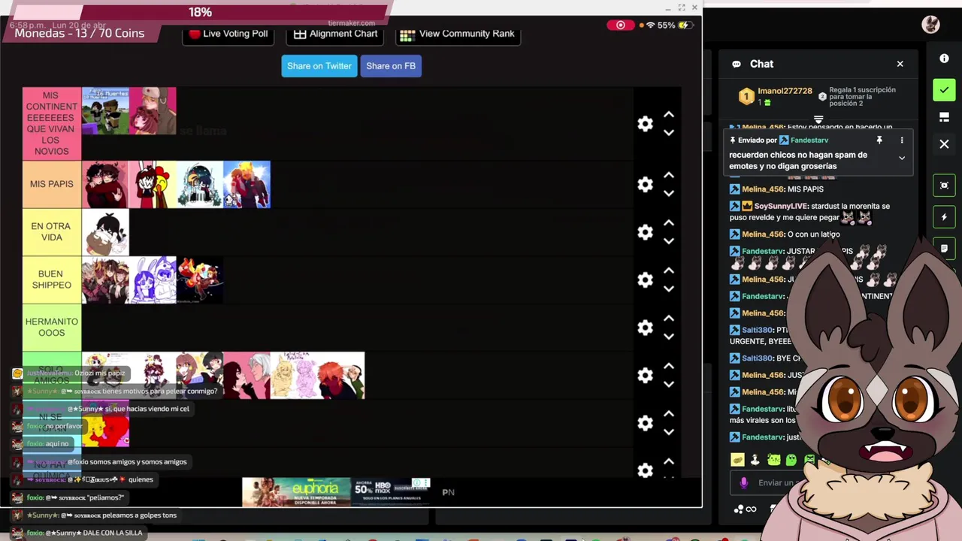The width and height of the screenshot is (962, 541).
Task: Move BUEN SHIPPEO tier up
Action: 669,270
